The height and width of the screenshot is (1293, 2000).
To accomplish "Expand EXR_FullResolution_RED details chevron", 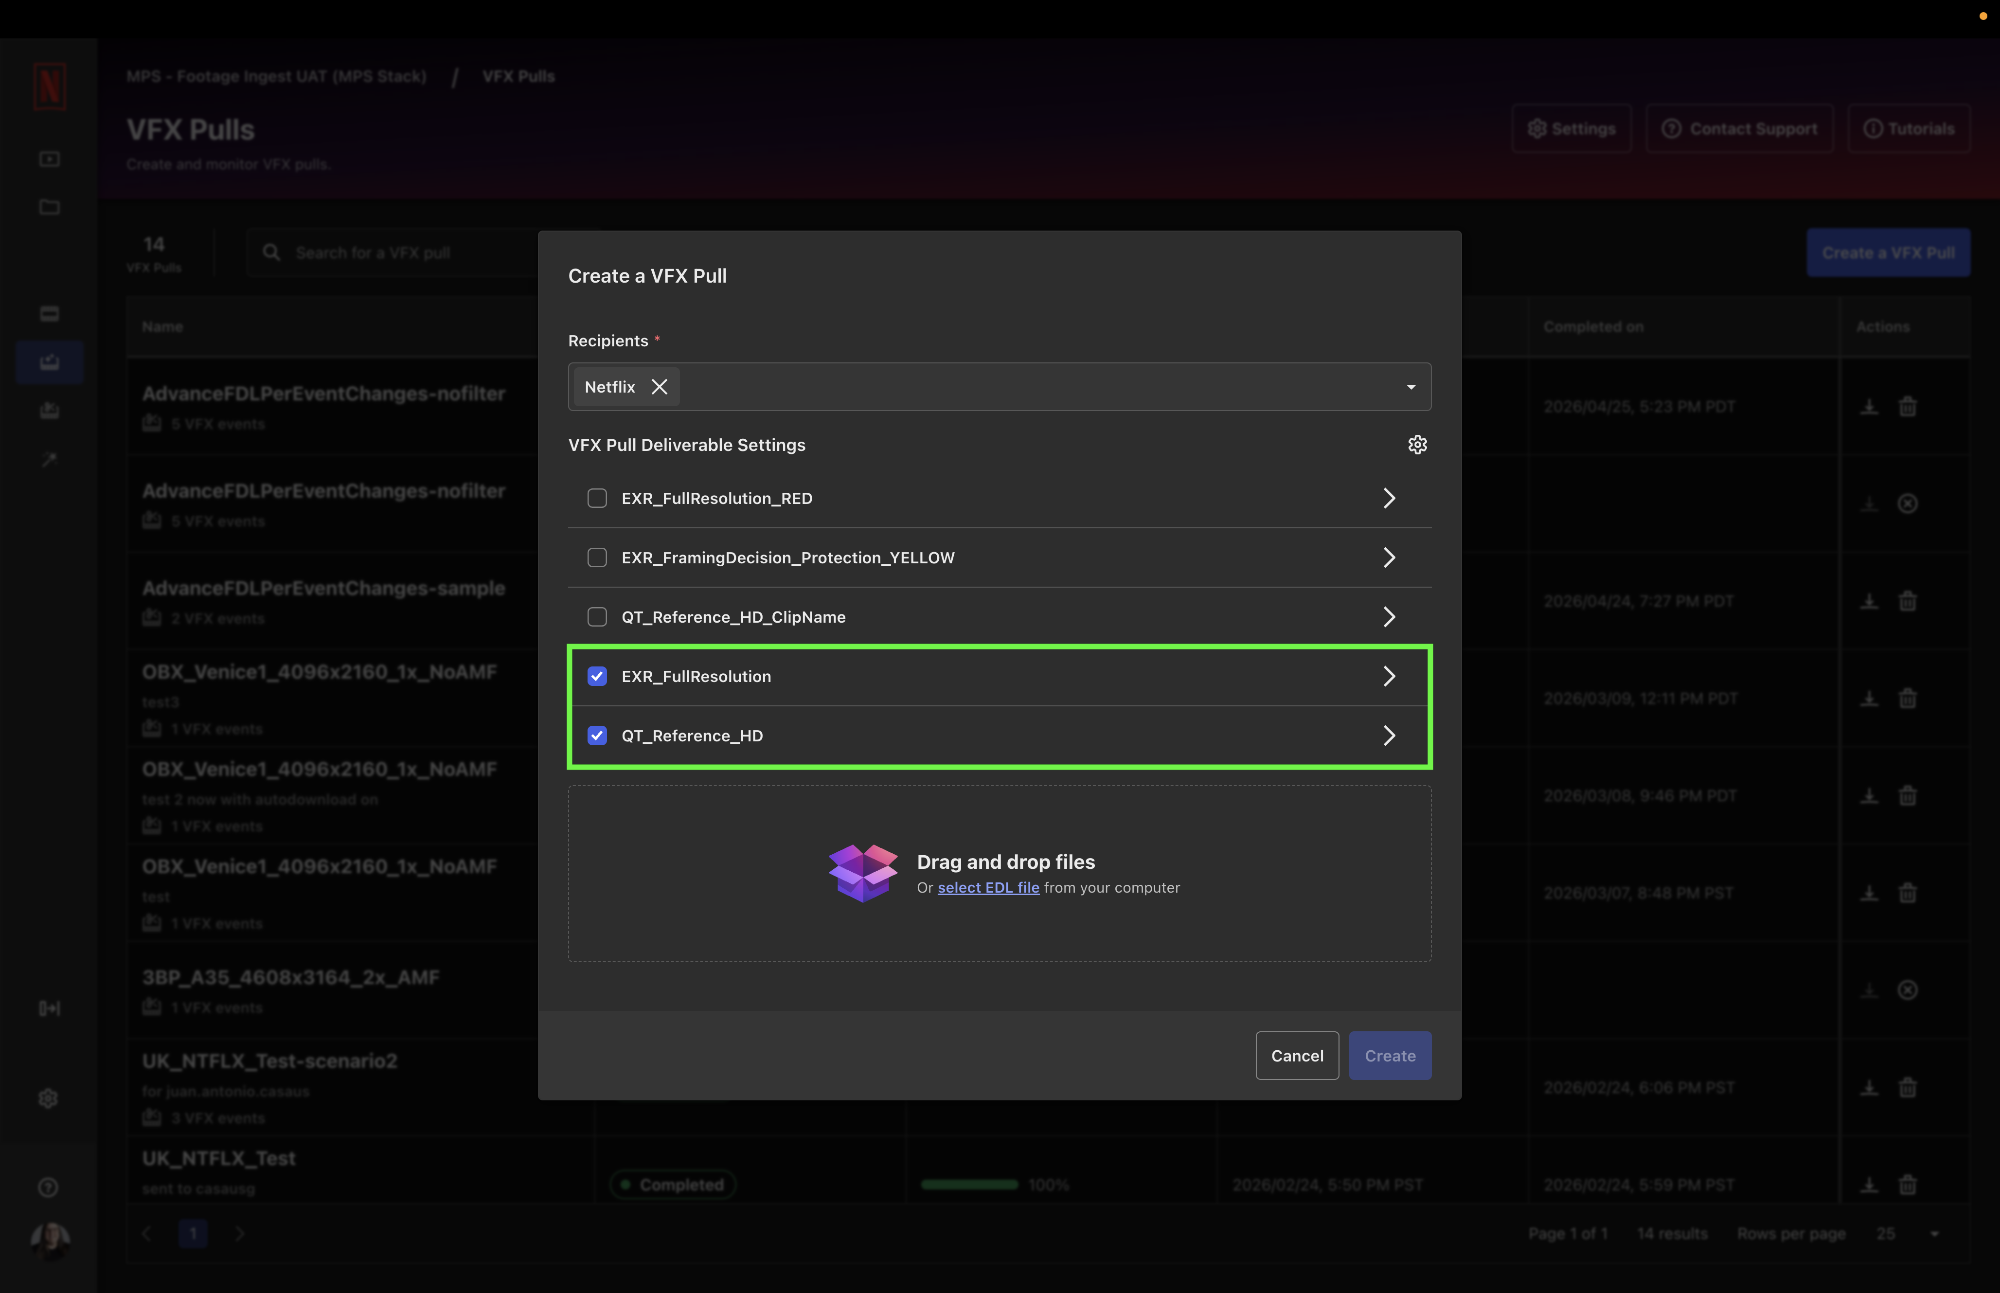I will 1389,499.
